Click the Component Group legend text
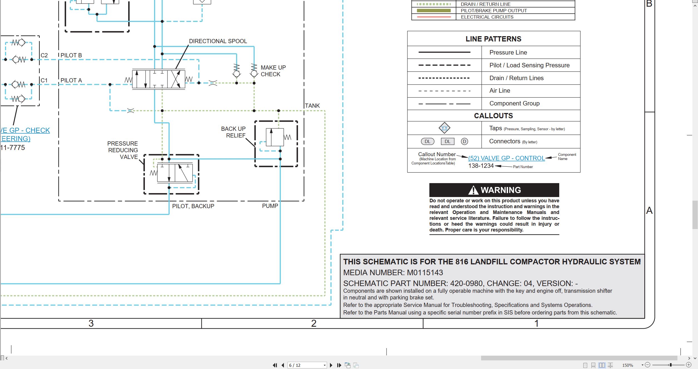This screenshot has width=698, height=369. [x=514, y=103]
